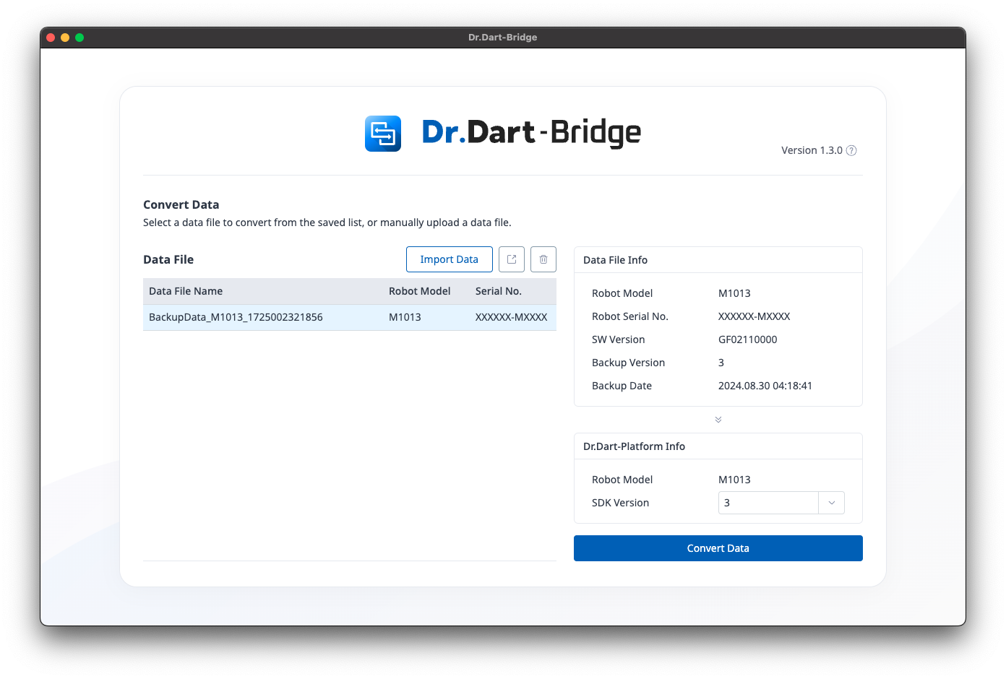Click the SDK Version field showing 3

768,503
